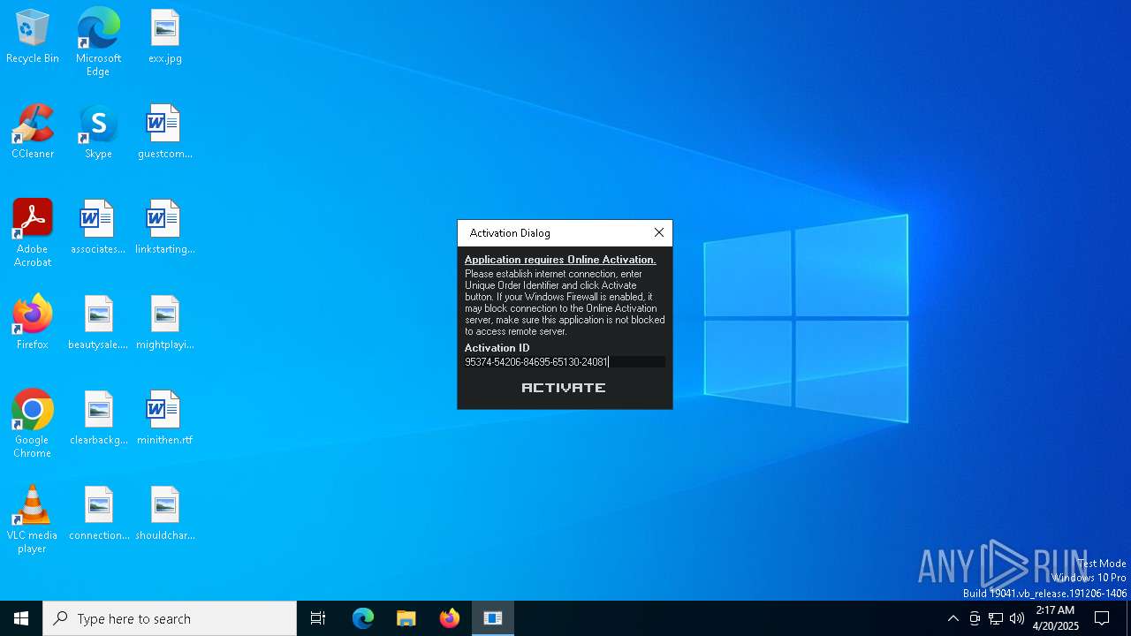This screenshot has width=1131, height=636.
Task: Select the clearbackg... image file
Action: click(98, 419)
